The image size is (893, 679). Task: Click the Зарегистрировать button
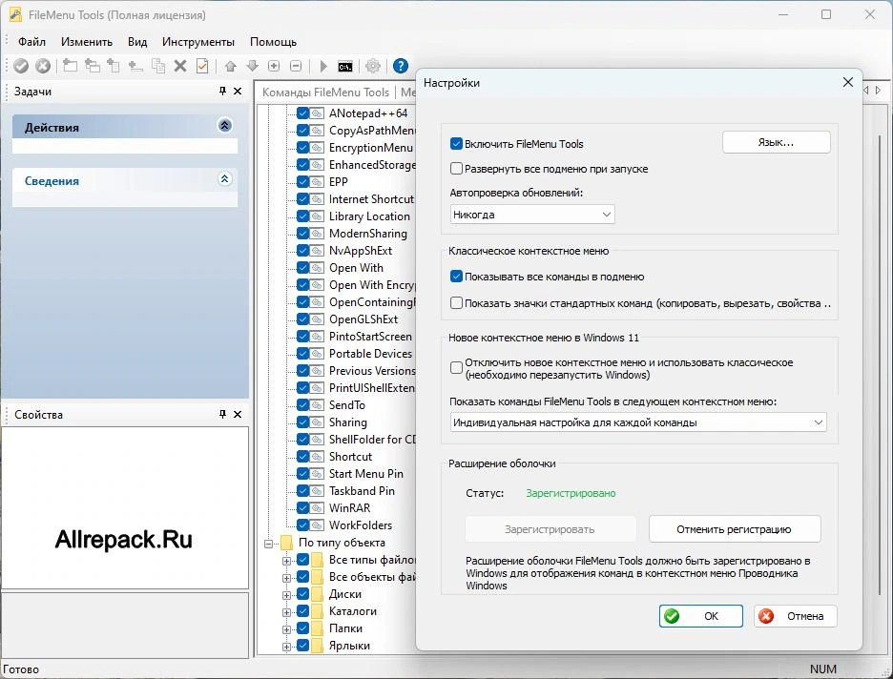click(x=550, y=529)
